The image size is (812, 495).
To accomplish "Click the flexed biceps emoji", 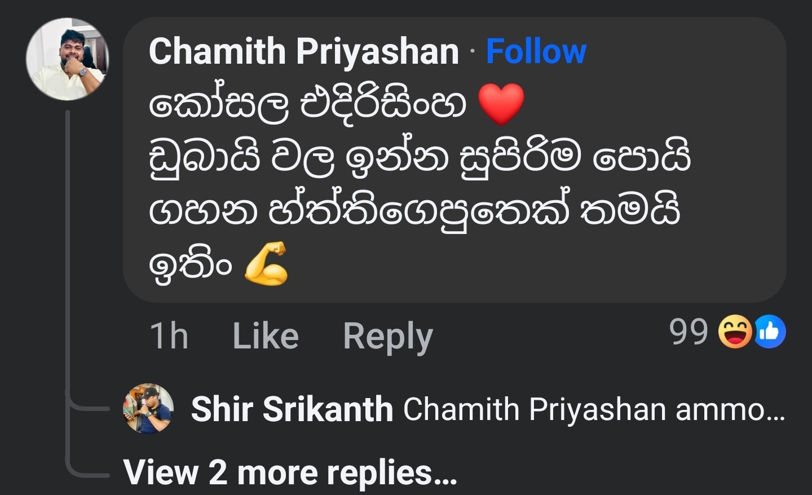I will coord(266,263).
